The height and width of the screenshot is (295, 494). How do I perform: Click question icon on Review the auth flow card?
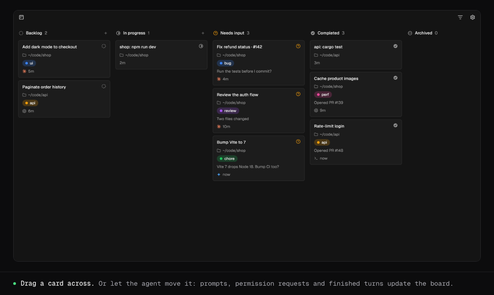pos(298,94)
